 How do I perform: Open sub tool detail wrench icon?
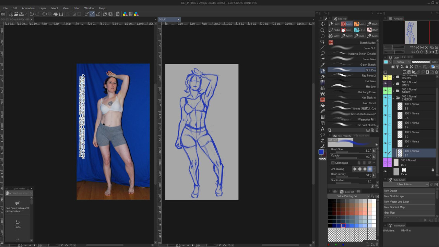pyautogui.click(x=377, y=186)
